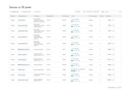This screenshot has width=128, height=100.
Task: Open comments for Casp 423099CR order
Action: point(113,55)
